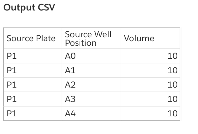The image size is (198, 134).
Task: Click the P1 cell in the A2 row
Action: coord(33,85)
